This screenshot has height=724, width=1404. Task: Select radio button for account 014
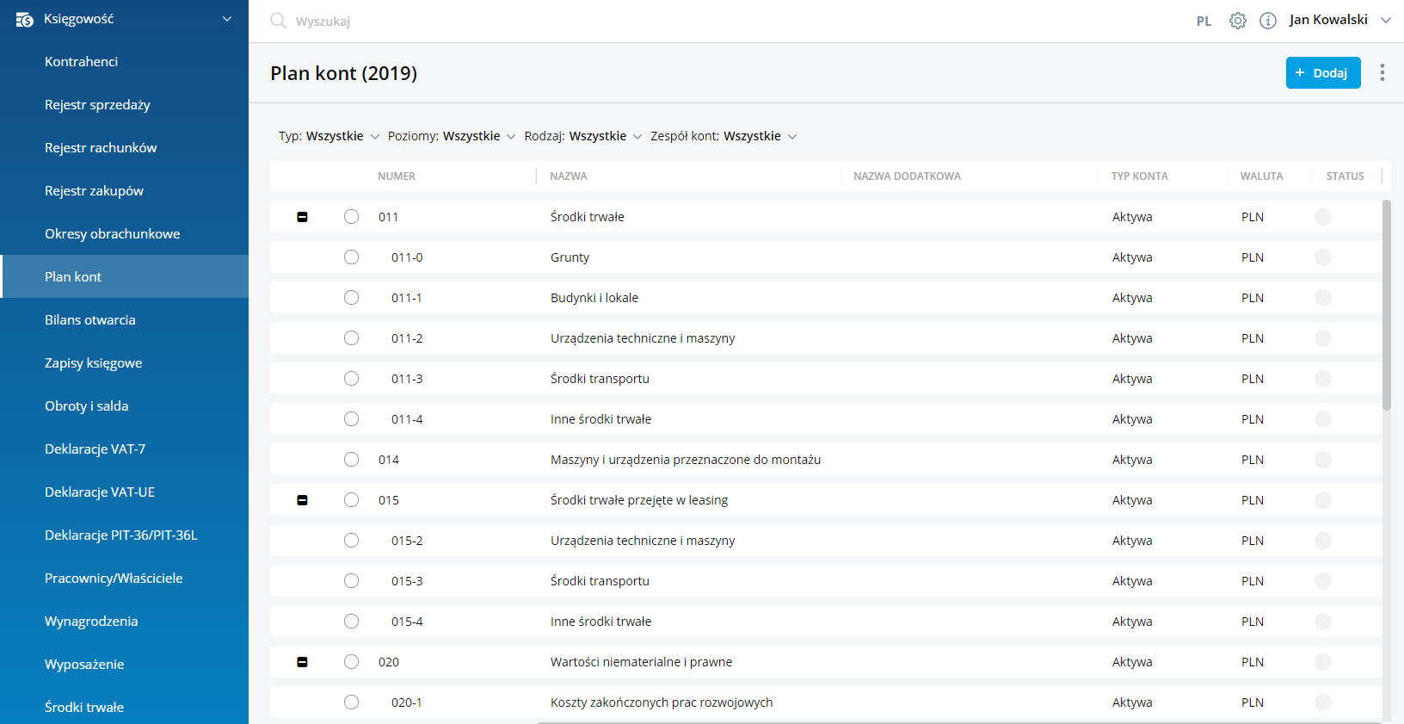tap(351, 460)
